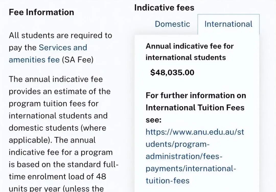
Task: Click the 'international students and' text line
Action: [x=58, y=116]
